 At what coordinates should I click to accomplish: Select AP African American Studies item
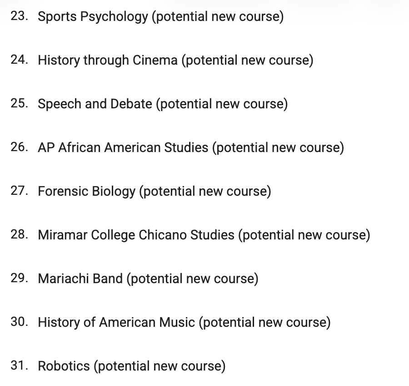[123, 148]
